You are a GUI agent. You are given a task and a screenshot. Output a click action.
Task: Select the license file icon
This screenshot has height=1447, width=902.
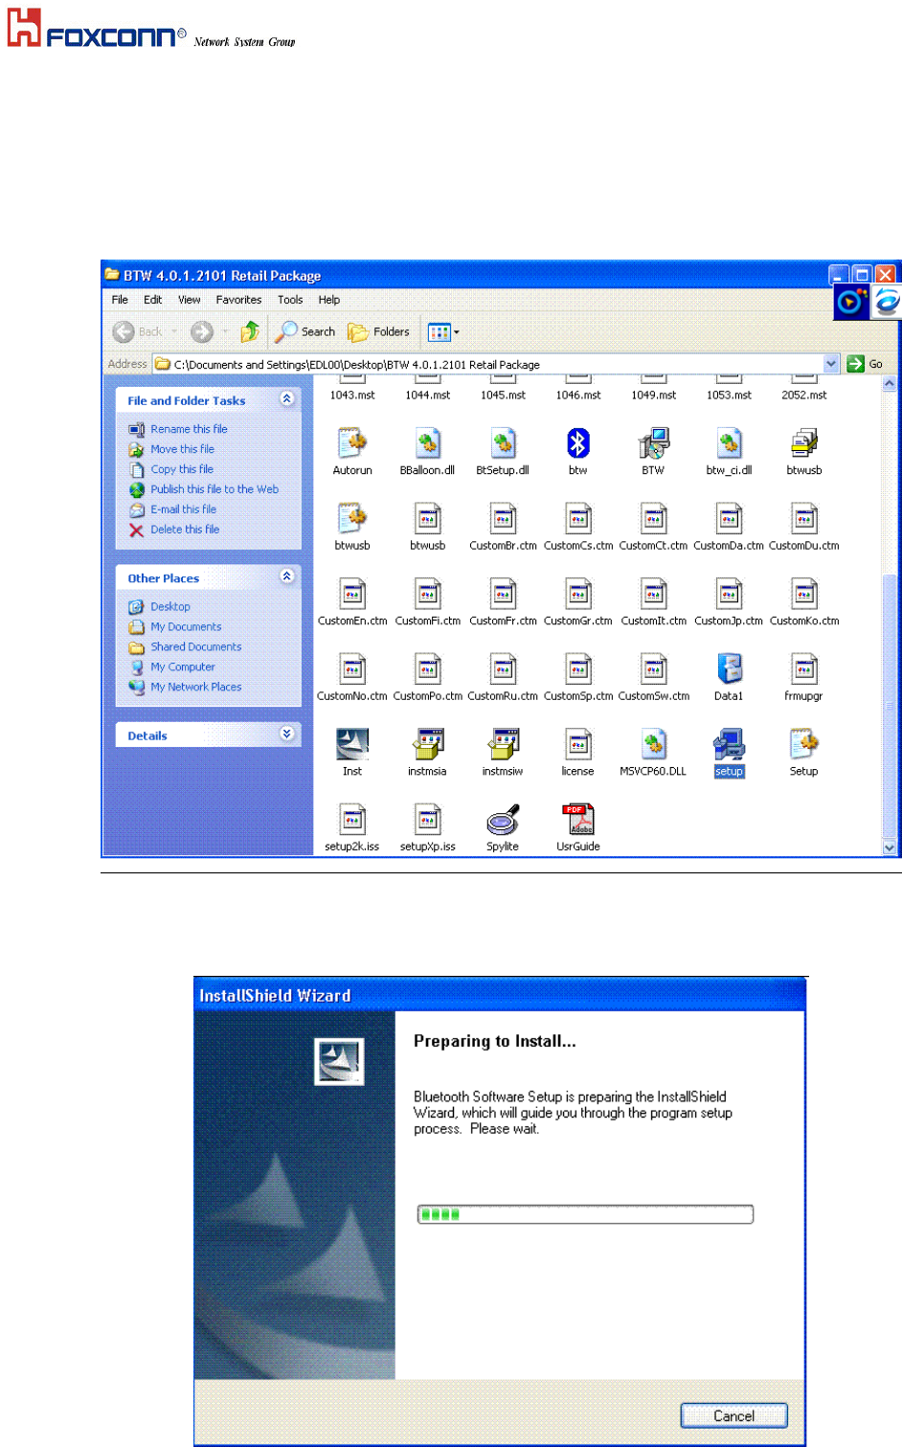click(x=578, y=744)
